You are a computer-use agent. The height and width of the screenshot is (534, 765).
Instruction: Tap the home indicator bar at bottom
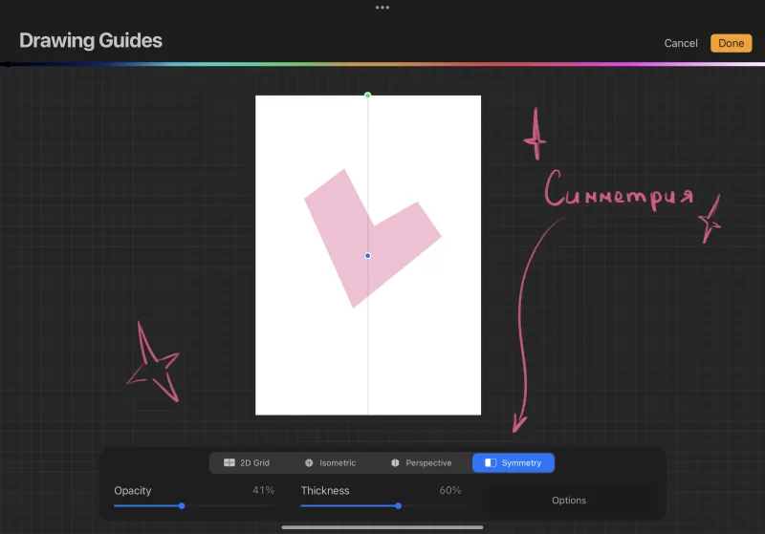pyautogui.click(x=382, y=527)
